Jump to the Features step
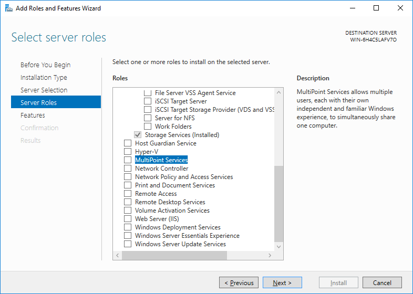This screenshot has width=413, height=294. click(33, 115)
